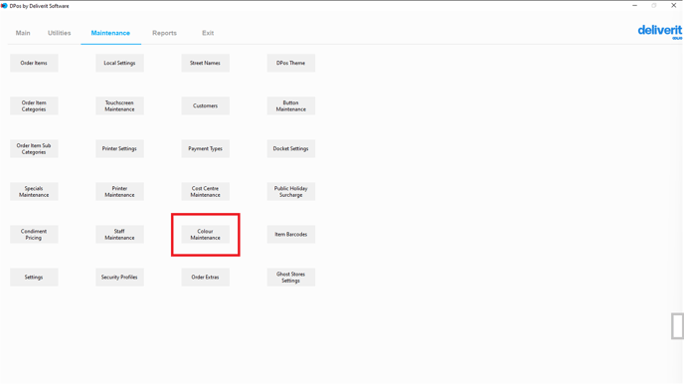Image resolution: width=684 pixels, height=387 pixels.
Task: Open Ghost Stores Settings
Action: pyautogui.click(x=291, y=277)
